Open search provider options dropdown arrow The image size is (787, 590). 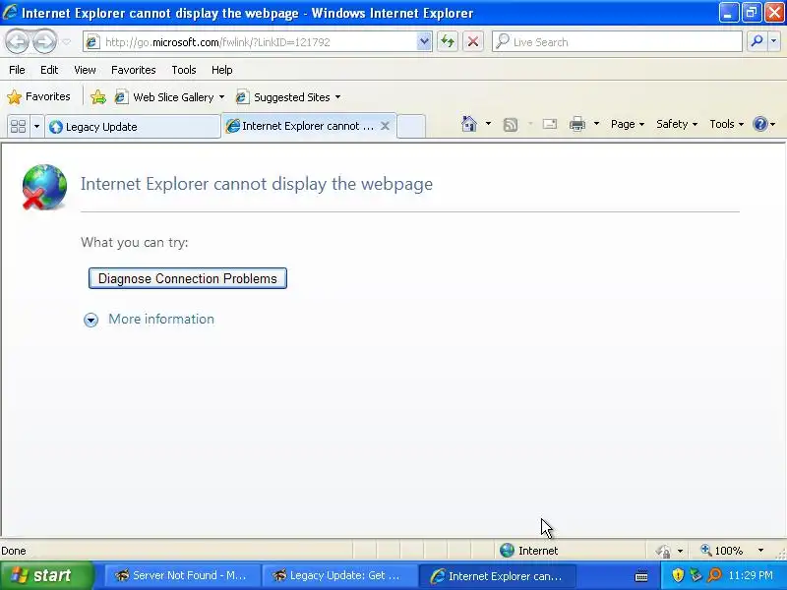(773, 41)
